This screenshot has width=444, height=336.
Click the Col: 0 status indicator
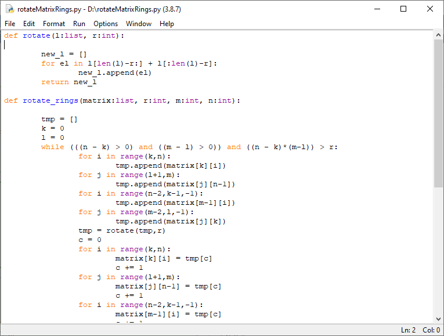[x=431, y=330]
